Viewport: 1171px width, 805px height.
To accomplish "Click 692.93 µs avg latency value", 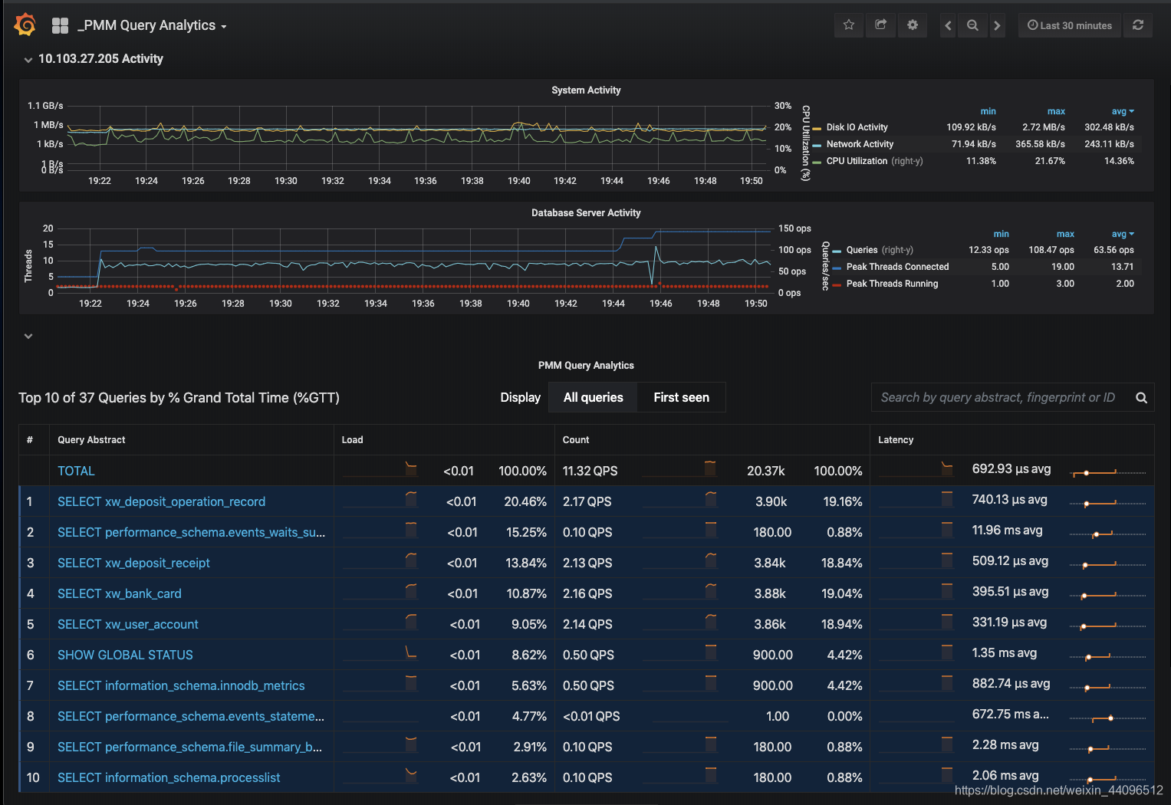I will coord(1011,469).
